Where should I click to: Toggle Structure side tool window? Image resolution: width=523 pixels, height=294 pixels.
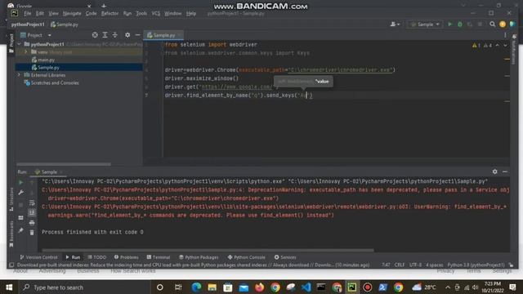(x=11, y=199)
